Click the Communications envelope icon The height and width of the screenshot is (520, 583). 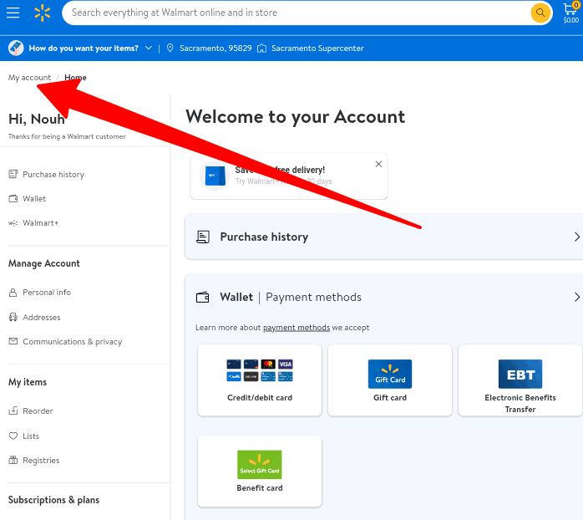[13, 341]
